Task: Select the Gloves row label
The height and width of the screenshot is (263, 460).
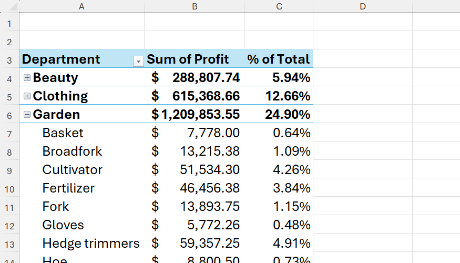Action: point(63,225)
